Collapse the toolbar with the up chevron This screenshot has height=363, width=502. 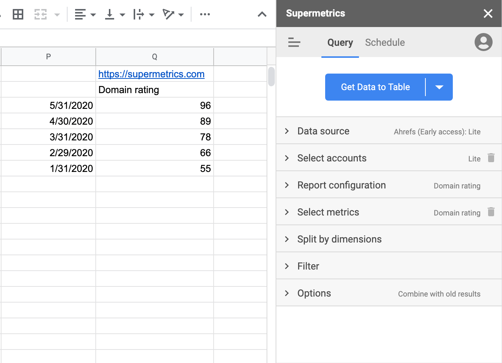262,15
